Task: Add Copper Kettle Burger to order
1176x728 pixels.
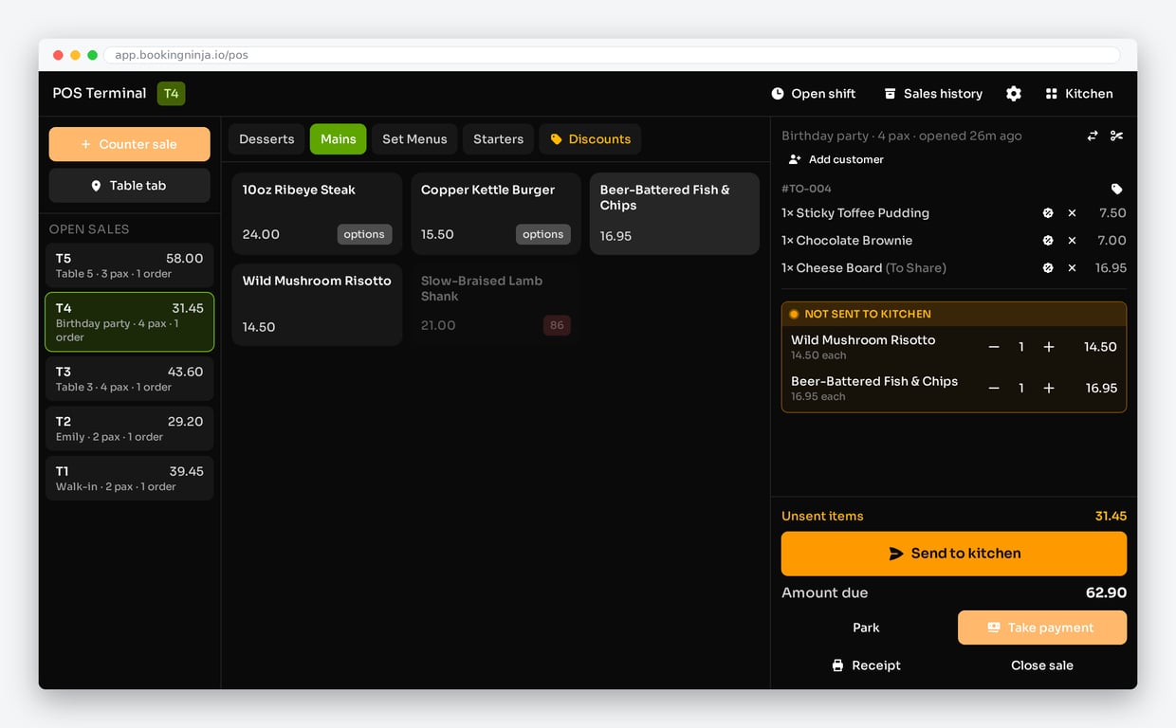Action: [x=496, y=213]
